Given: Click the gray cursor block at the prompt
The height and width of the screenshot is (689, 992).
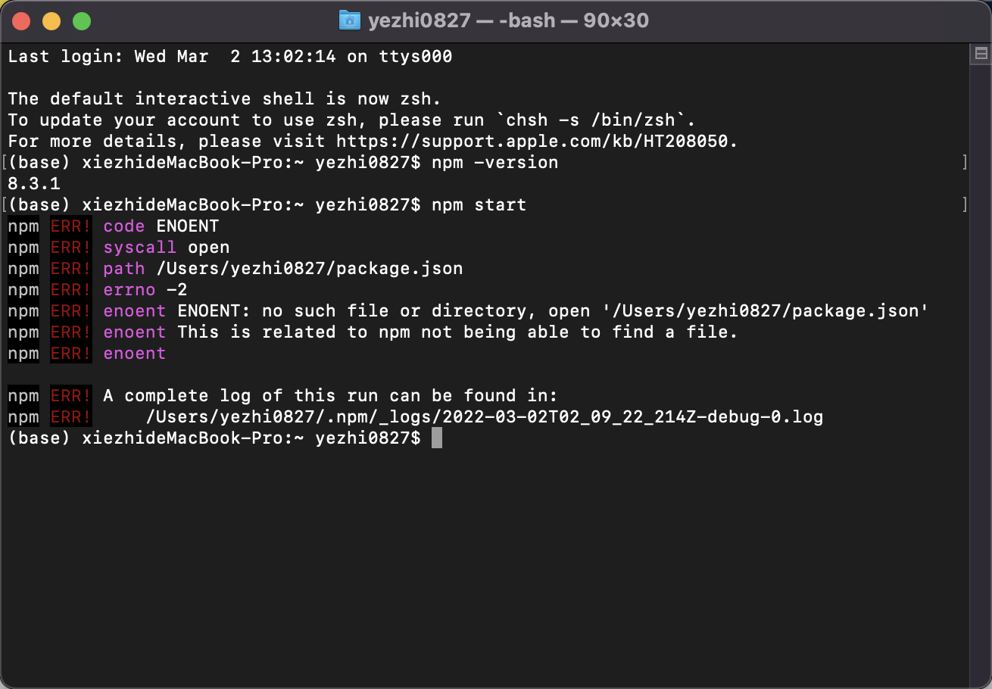Looking at the screenshot, I should coord(437,438).
